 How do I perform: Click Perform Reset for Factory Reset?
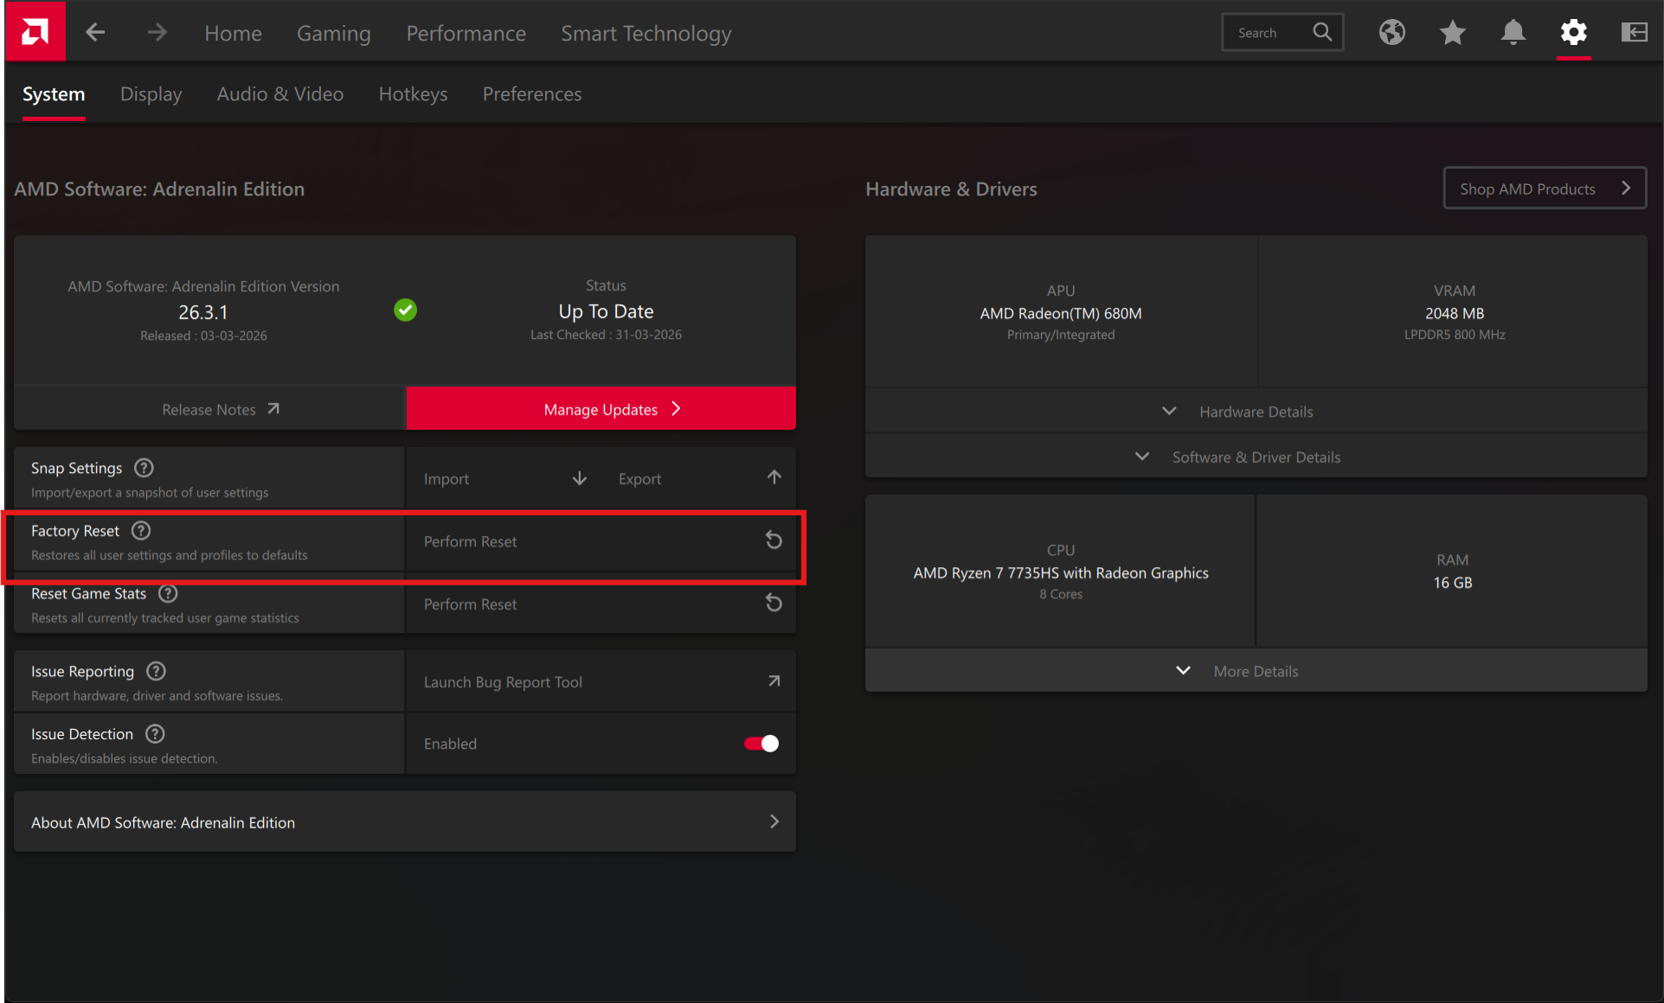pos(601,541)
